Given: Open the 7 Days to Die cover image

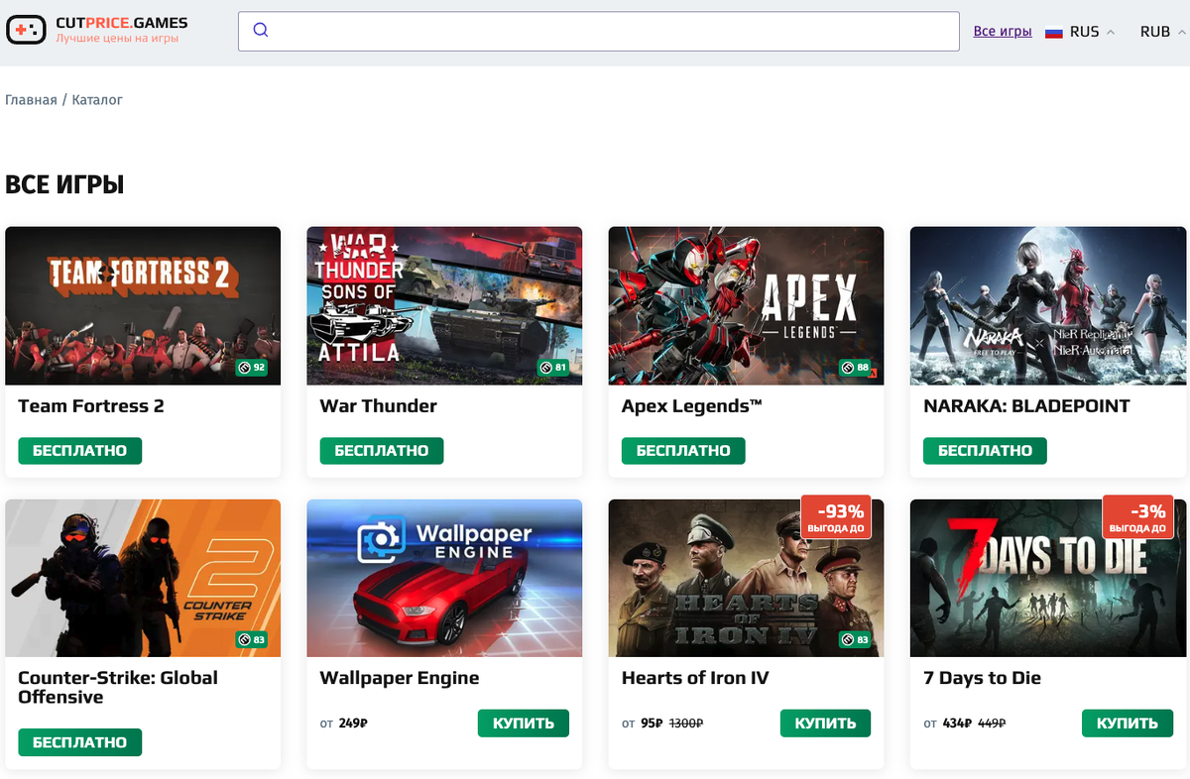Looking at the screenshot, I should pos(1048,578).
